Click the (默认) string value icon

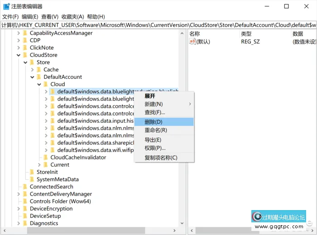[x=192, y=42]
